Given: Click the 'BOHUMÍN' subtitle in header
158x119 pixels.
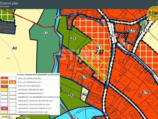Looking at the screenshot, I should tap(5, 7).
